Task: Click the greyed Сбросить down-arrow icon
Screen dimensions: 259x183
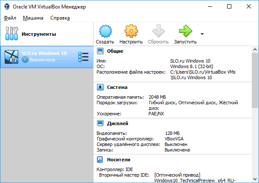Action: coord(158,31)
